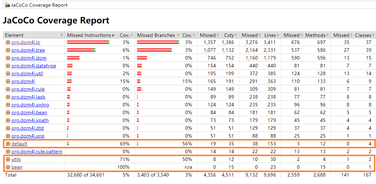
Task: Click the package icon beside bean
Action: pyautogui.click(x=8, y=167)
